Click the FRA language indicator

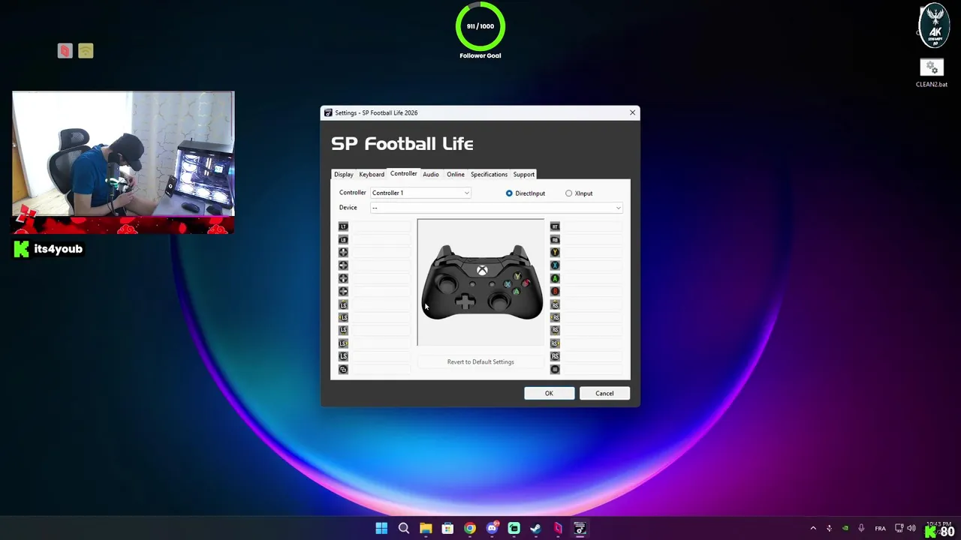[x=881, y=528]
